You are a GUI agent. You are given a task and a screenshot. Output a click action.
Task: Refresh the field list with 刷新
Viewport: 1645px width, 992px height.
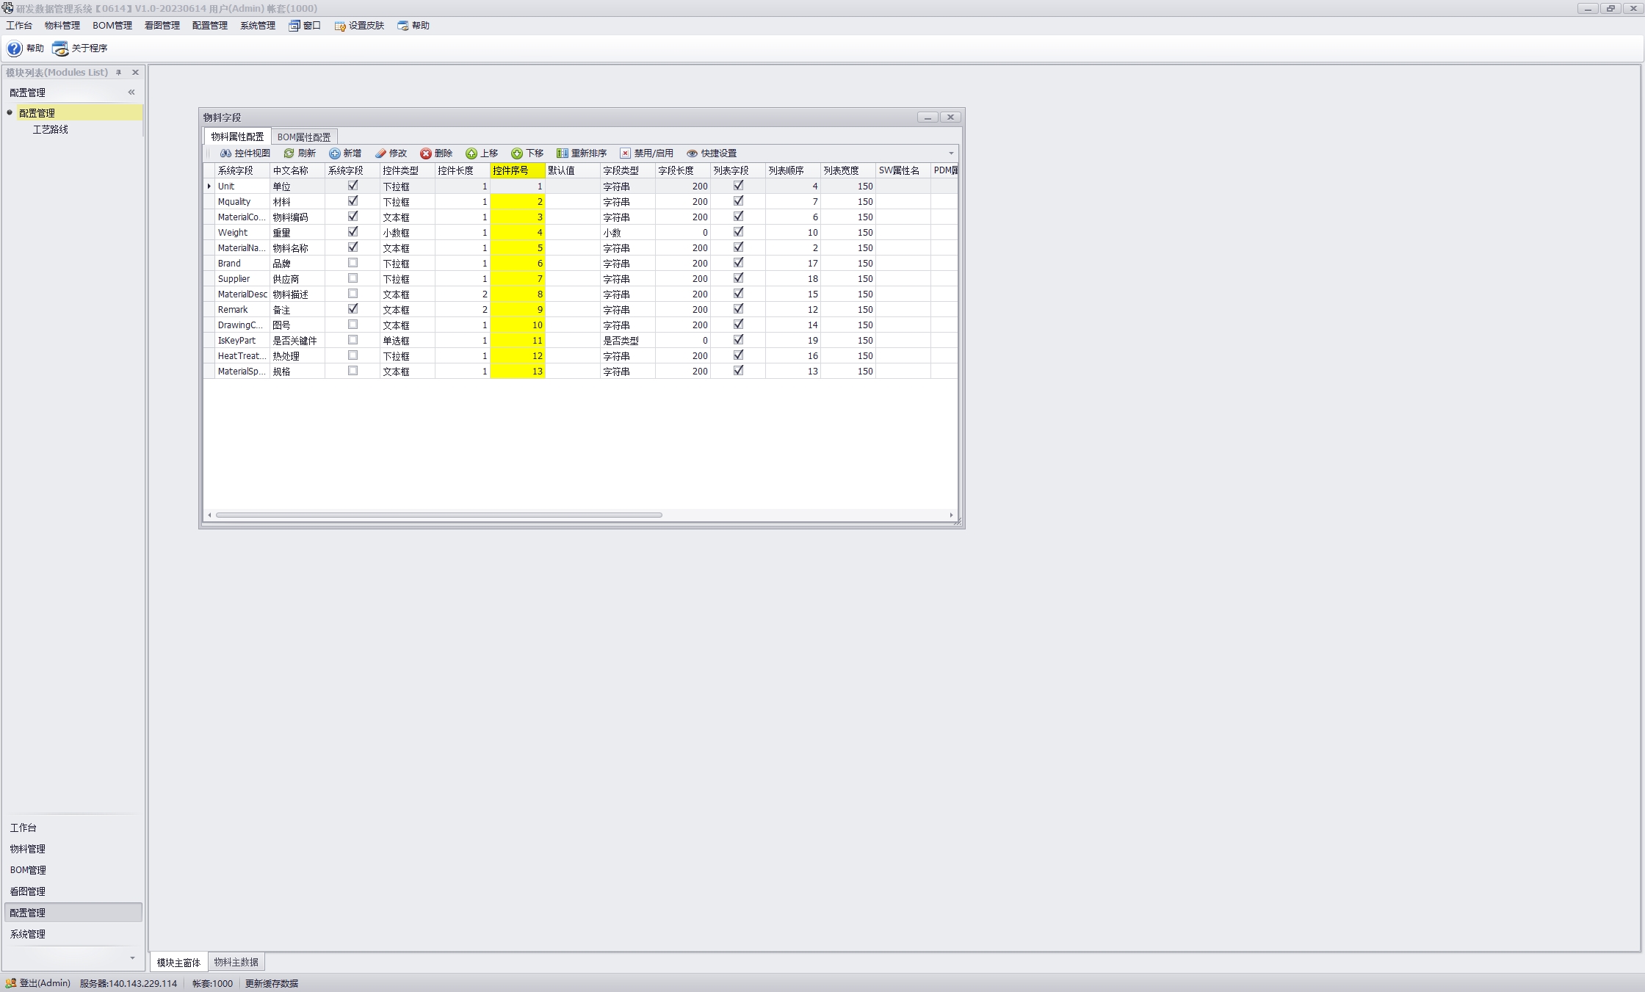[x=300, y=153]
